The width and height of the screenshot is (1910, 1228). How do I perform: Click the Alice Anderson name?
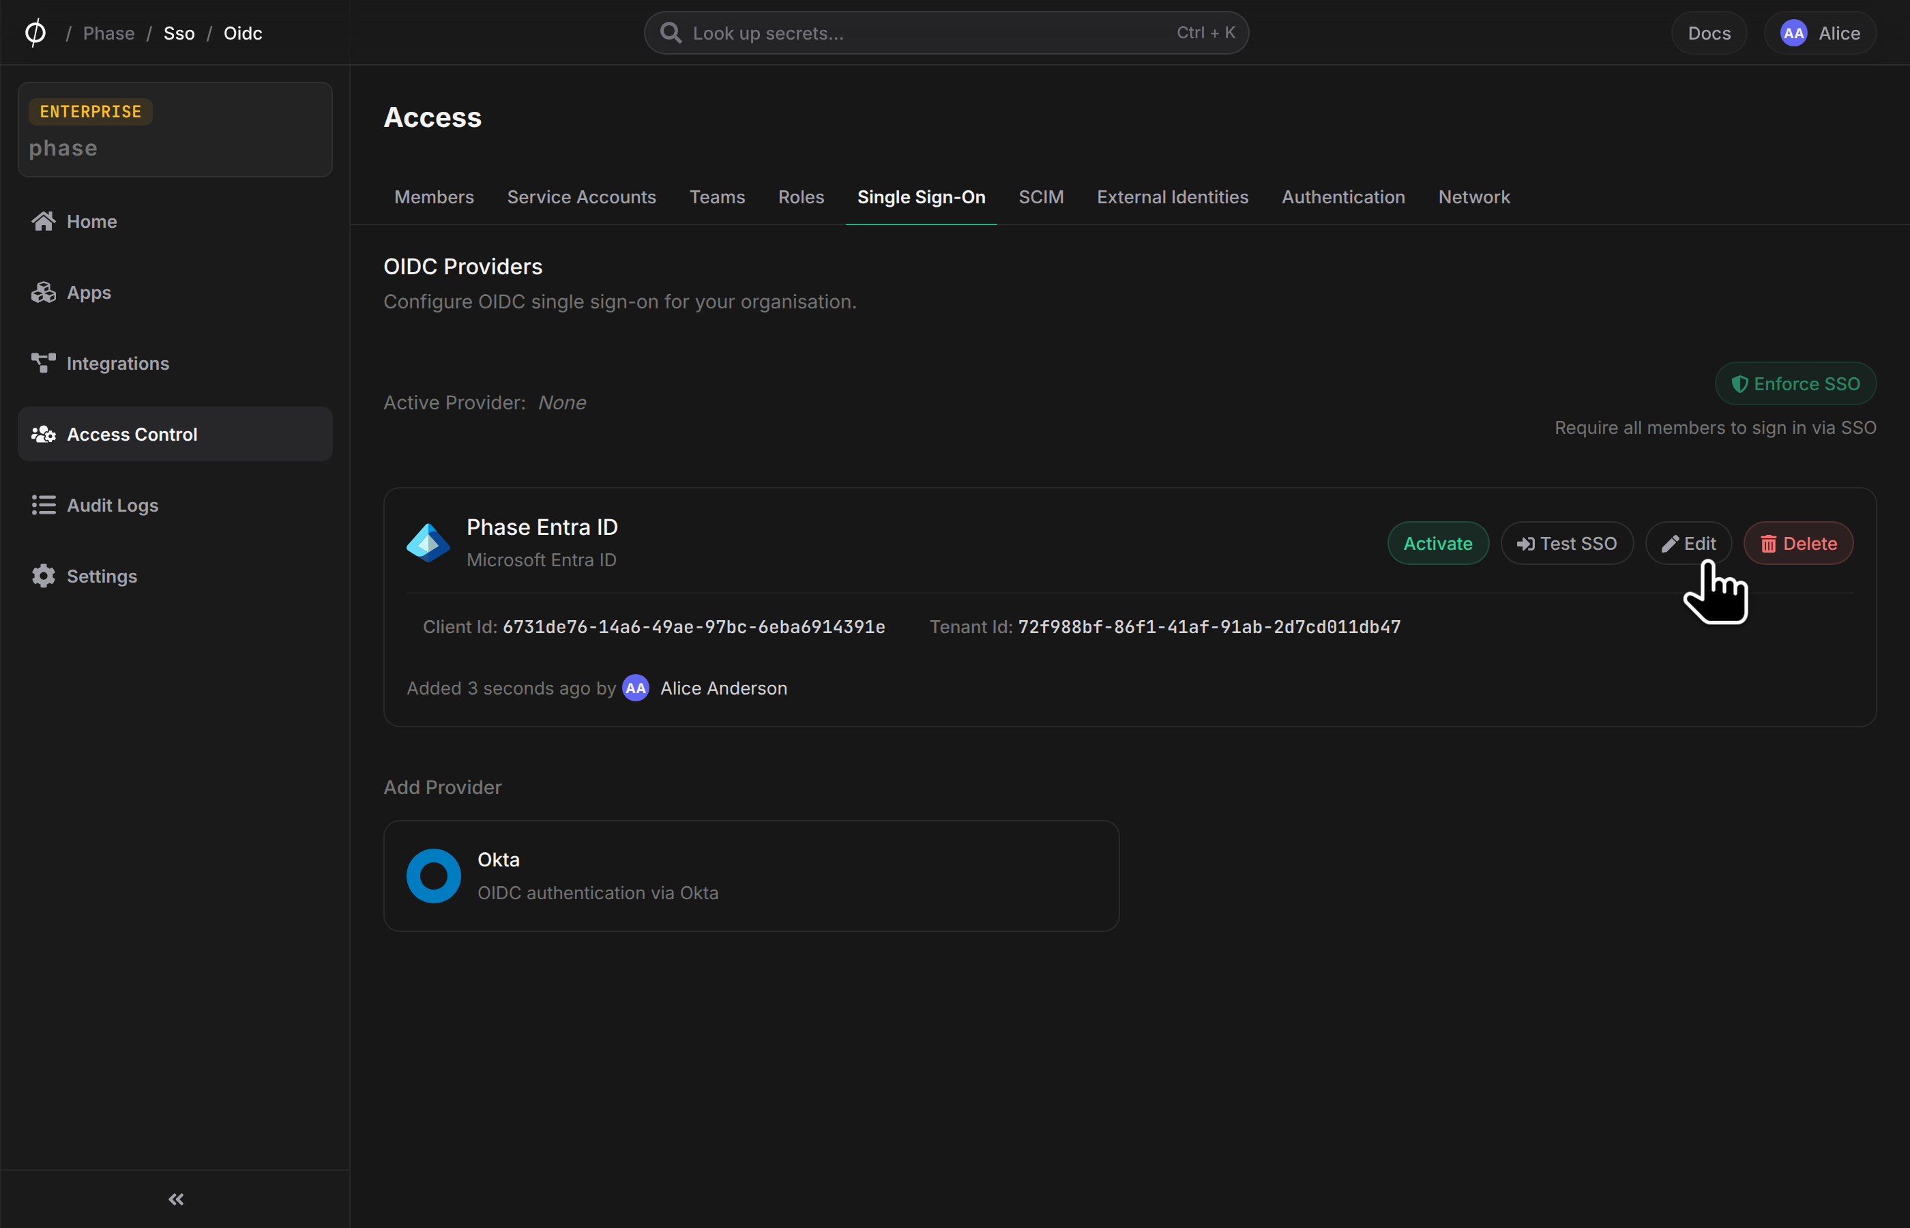click(723, 688)
